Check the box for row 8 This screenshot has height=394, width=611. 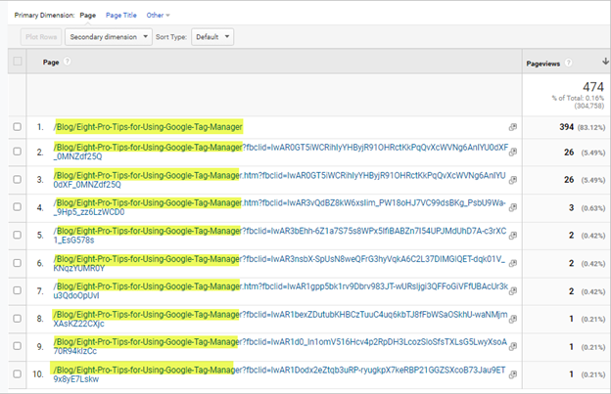18,319
